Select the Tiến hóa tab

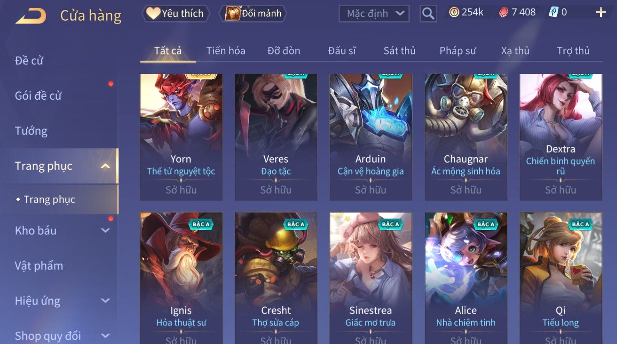[x=226, y=51]
